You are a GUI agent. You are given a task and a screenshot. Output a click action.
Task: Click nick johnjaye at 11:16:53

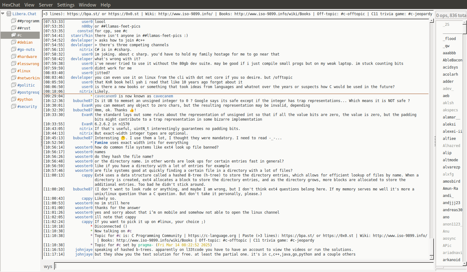point(84,250)
